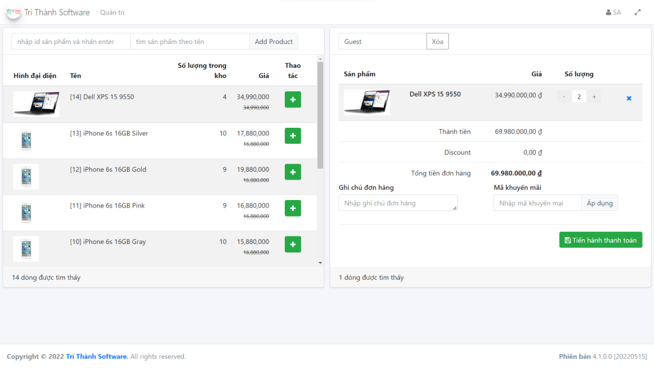
Task: Click product name [10] iPhone 6s 16GB Gray
Action: tap(107, 241)
